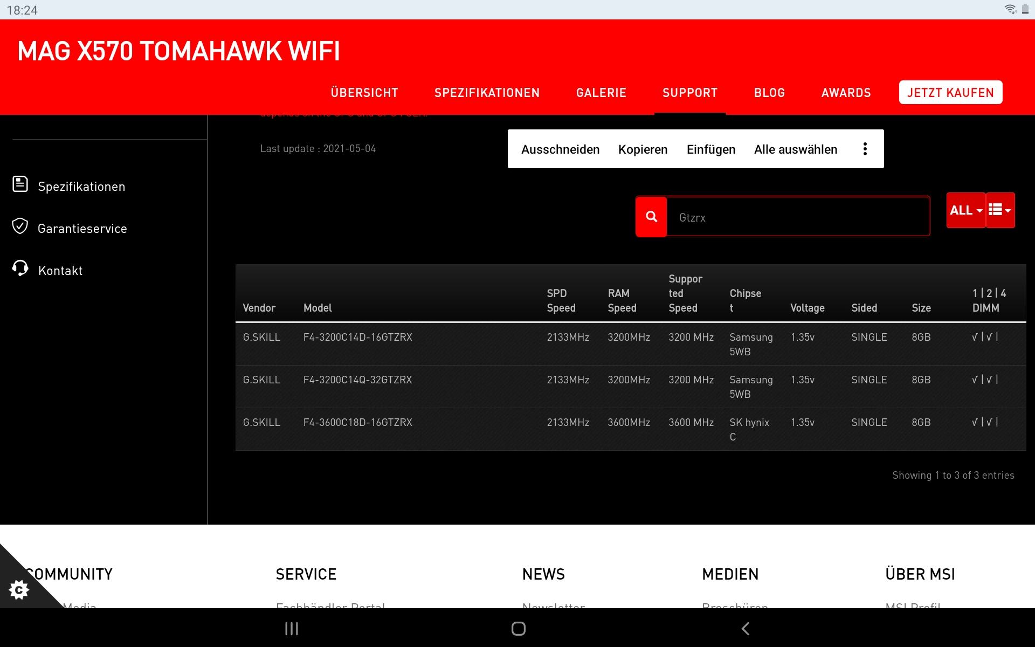This screenshot has height=647, width=1035.
Task: Sort table by Voltage header
Action: [x=808, y=308]
